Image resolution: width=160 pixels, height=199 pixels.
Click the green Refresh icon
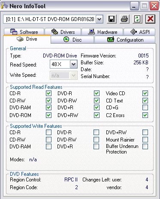click(137, 19)
